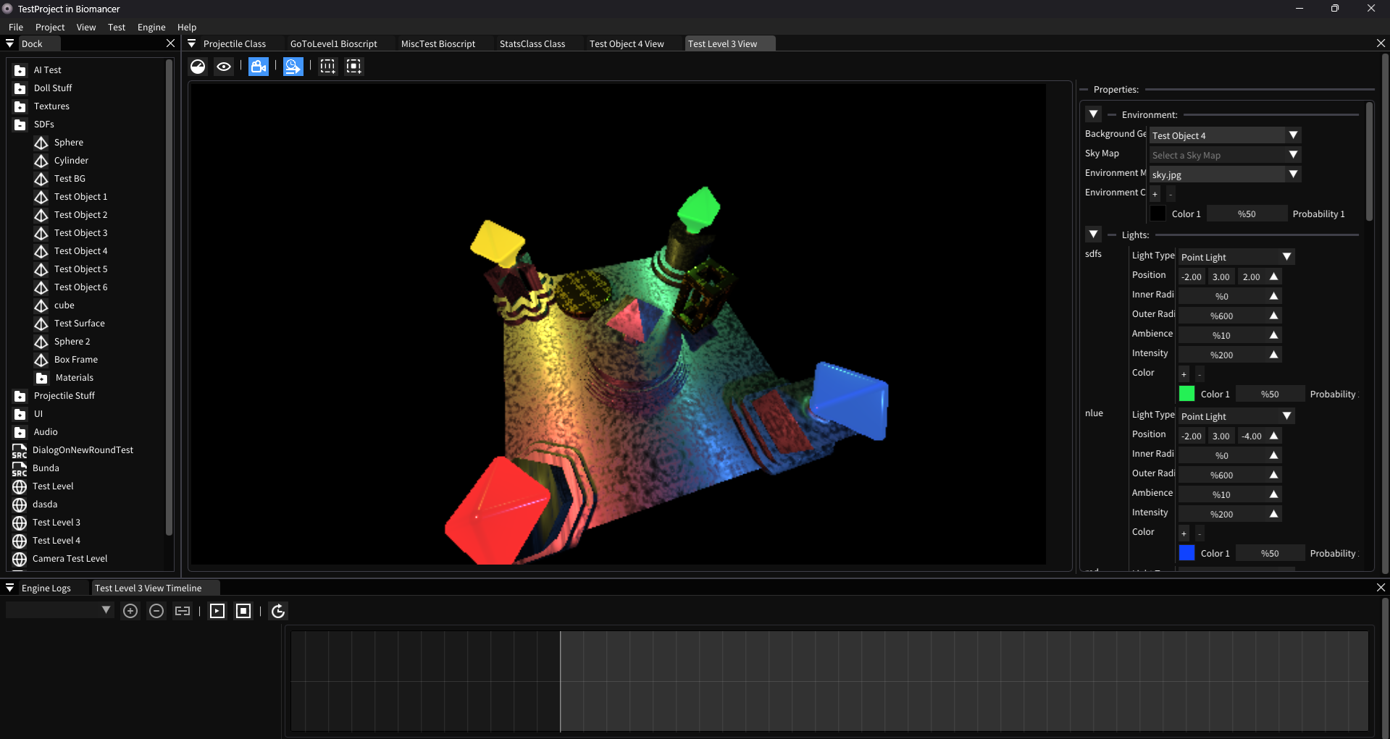Click the green light color swatch
This screenshot has width=1390, height=739.
coord(1186,394)
